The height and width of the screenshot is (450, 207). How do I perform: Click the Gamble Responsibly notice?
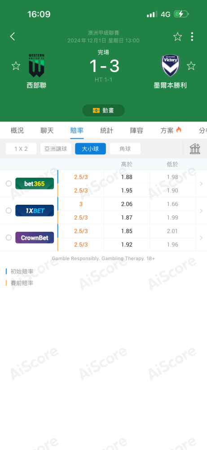tap(103, 259)
